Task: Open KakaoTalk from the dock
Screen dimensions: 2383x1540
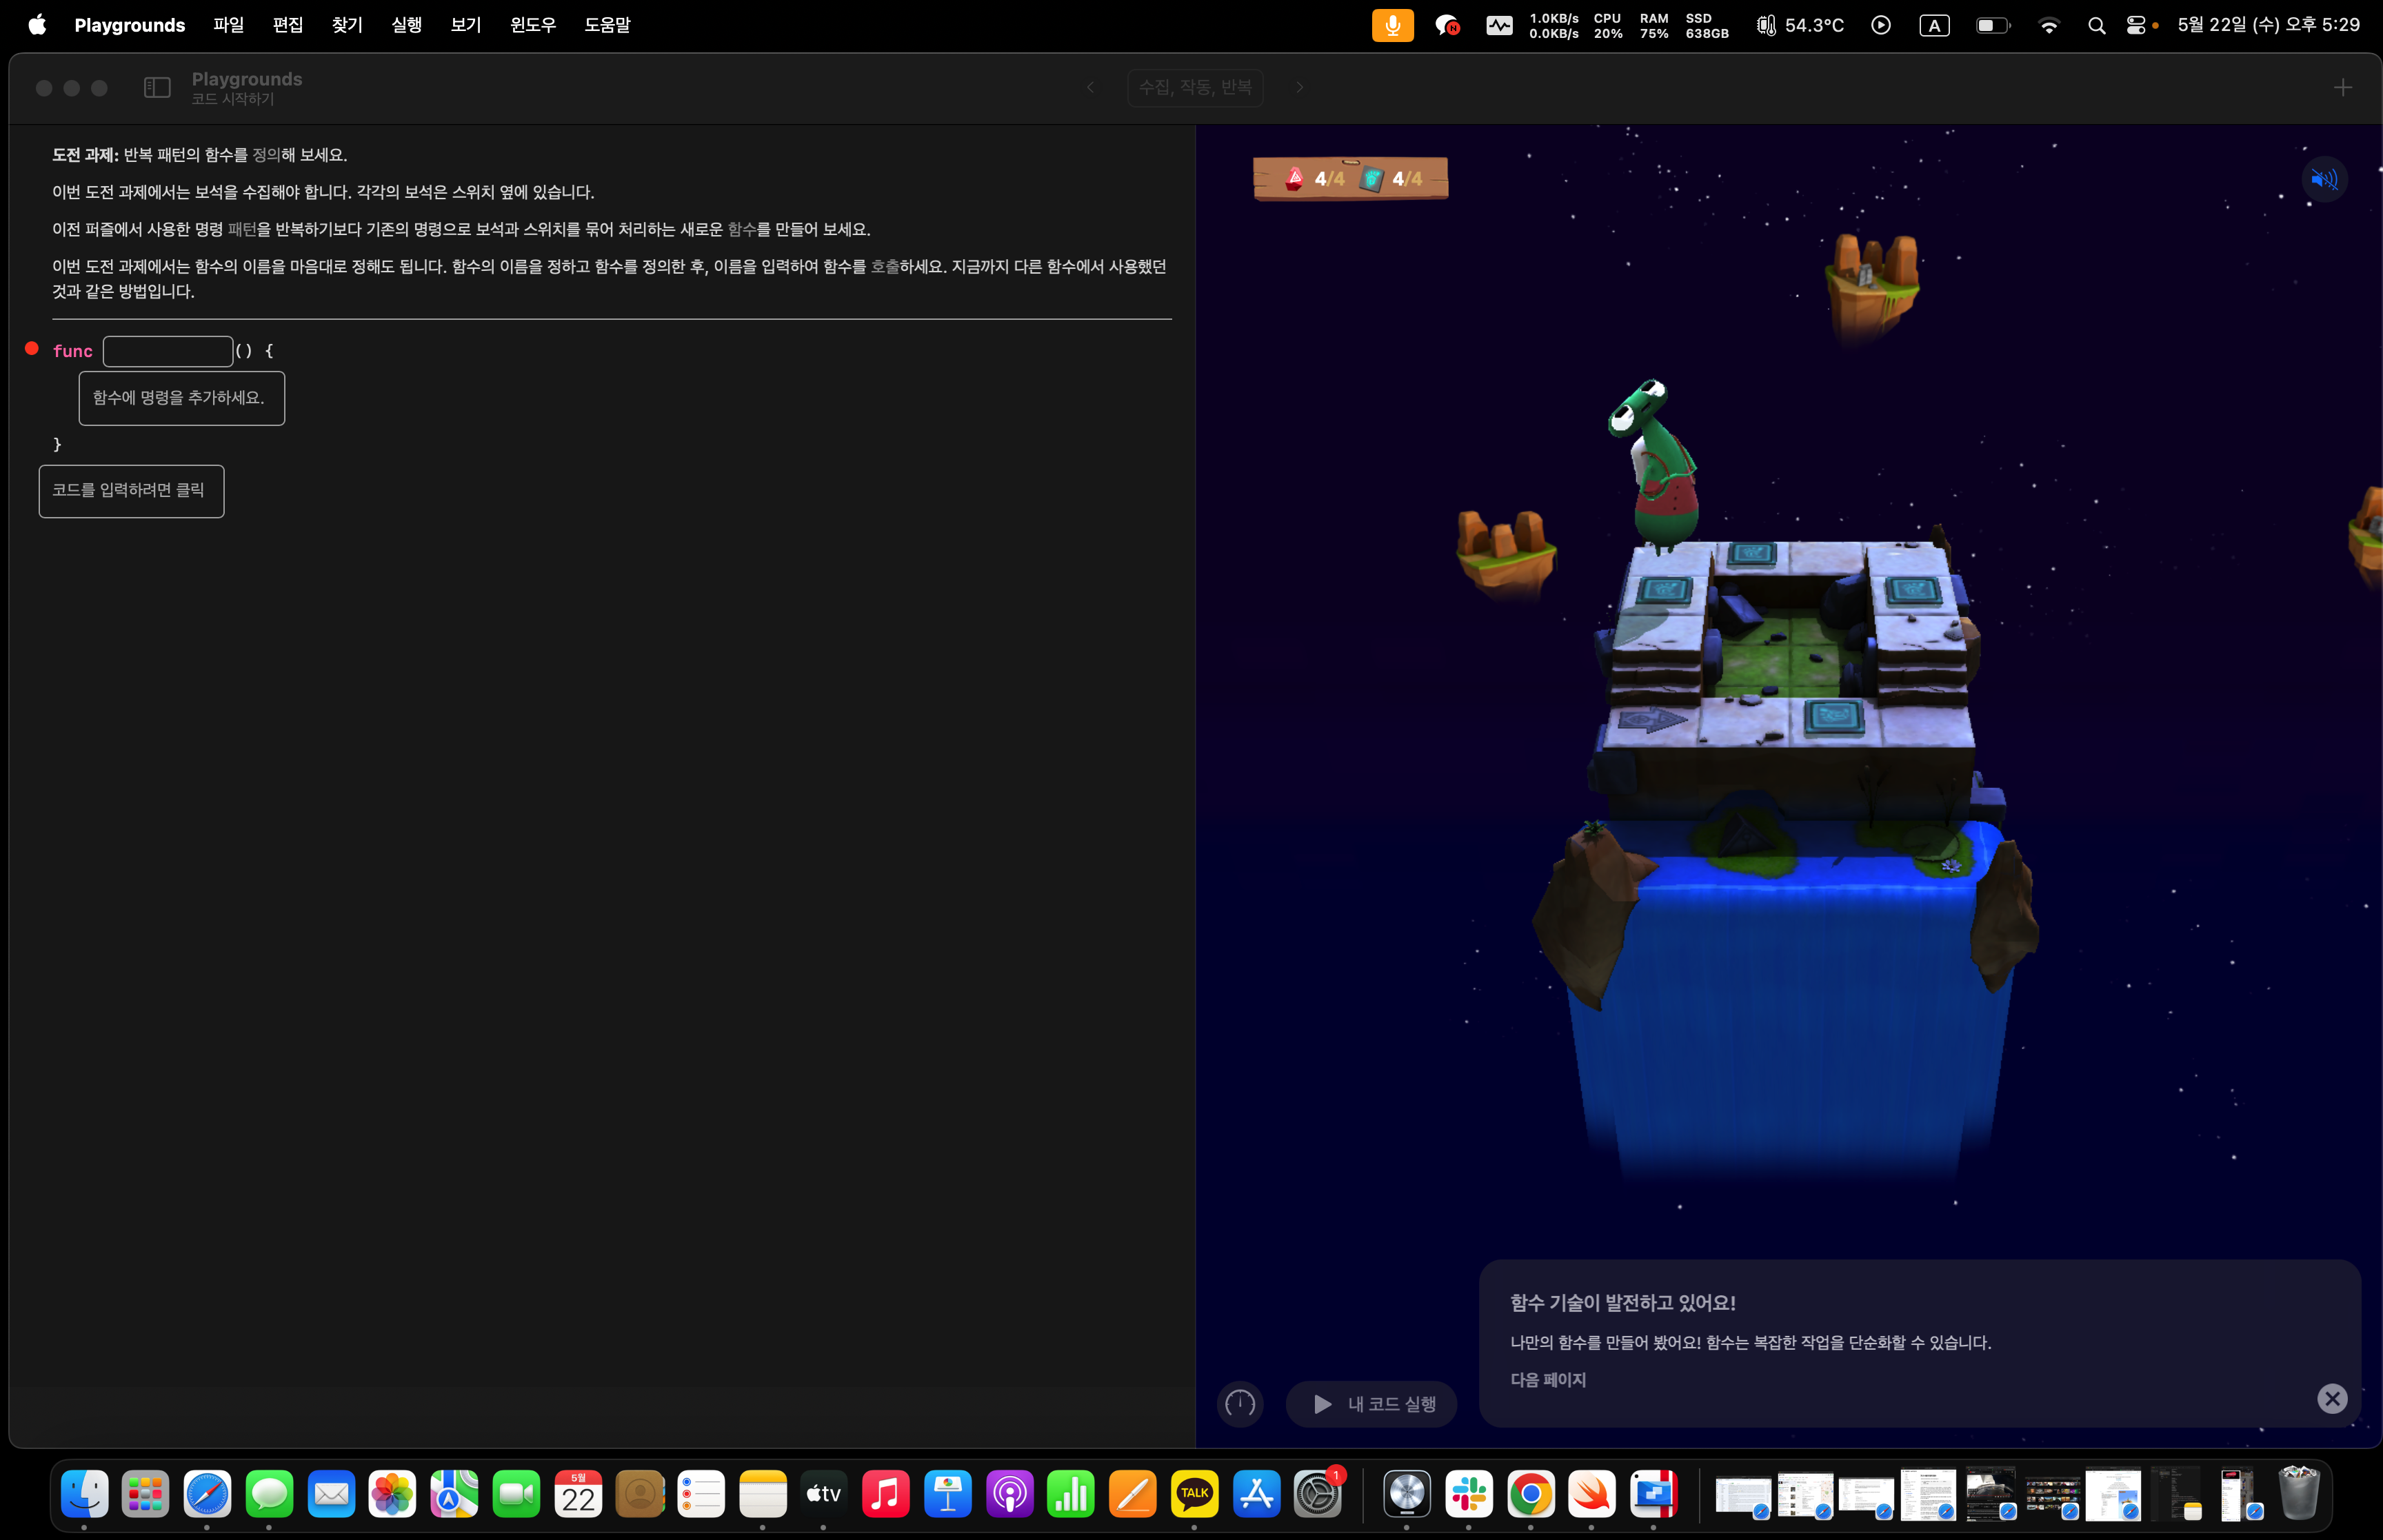Action: (x=1194, y=1494)
